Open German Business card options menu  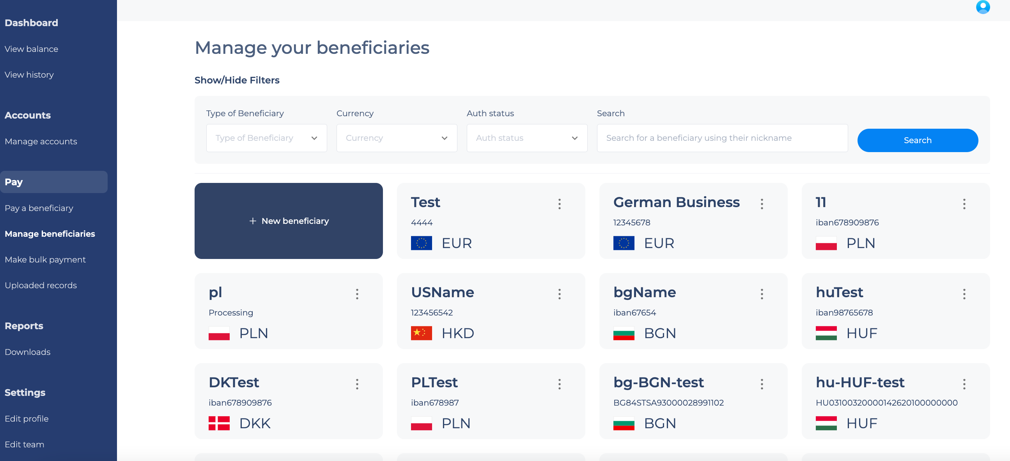point(762,204)
